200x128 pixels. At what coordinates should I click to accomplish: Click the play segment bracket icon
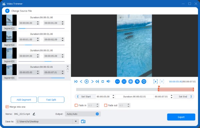tap(155, 81)
